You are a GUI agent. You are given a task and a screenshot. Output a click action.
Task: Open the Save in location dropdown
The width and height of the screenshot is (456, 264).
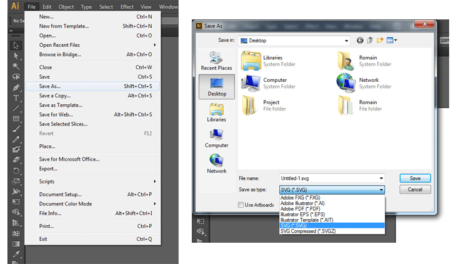pyautogui.click(x=346, y=41)
